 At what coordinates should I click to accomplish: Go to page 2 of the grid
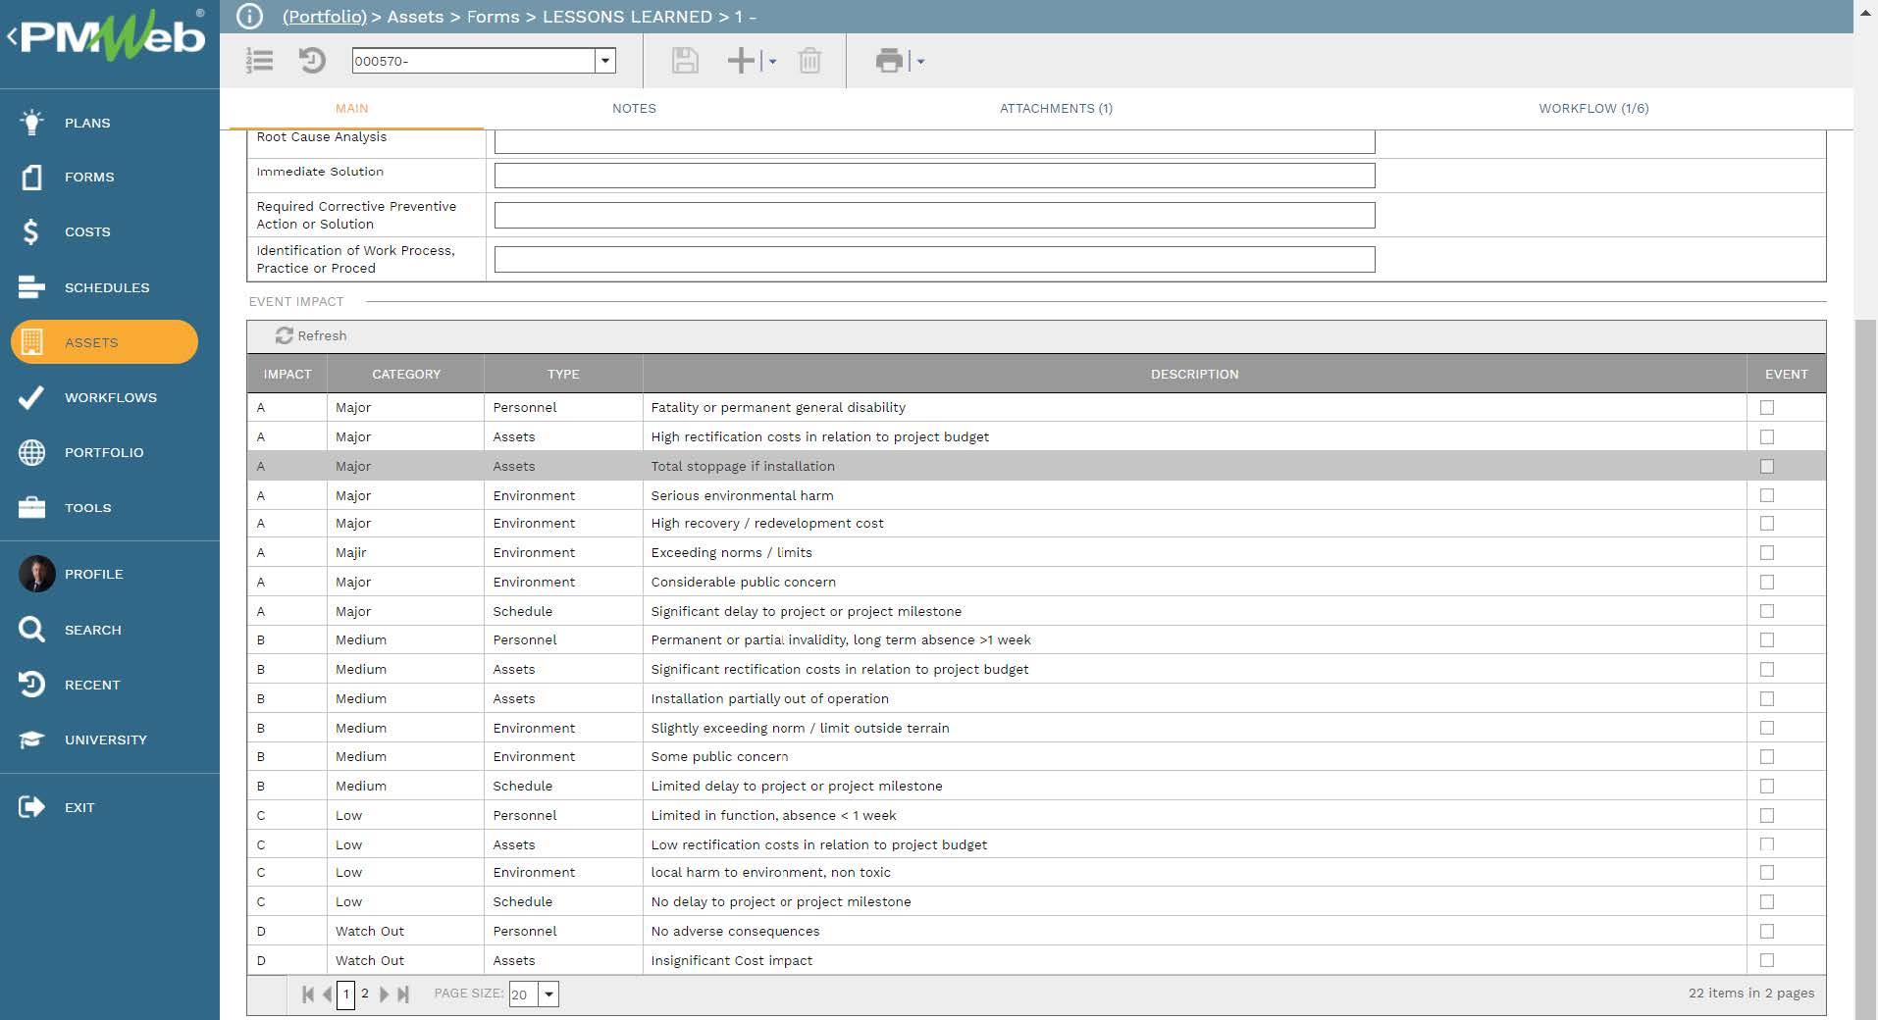point(365,994)
